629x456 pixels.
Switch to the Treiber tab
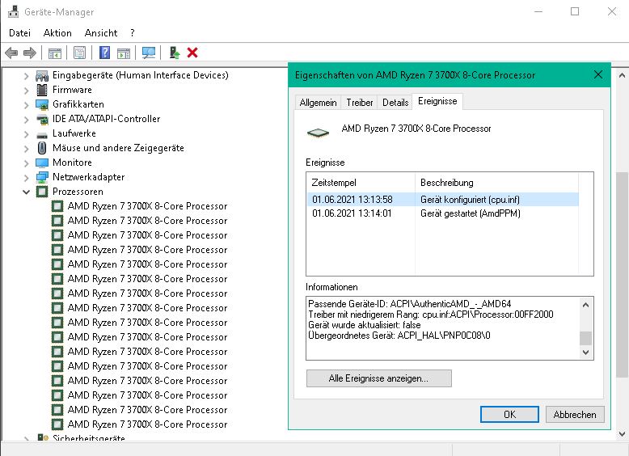click(360, 103)
